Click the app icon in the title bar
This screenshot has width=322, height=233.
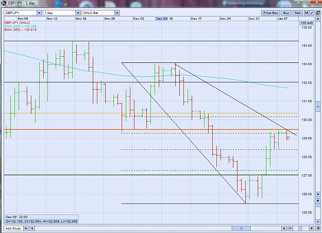point(4,3)
